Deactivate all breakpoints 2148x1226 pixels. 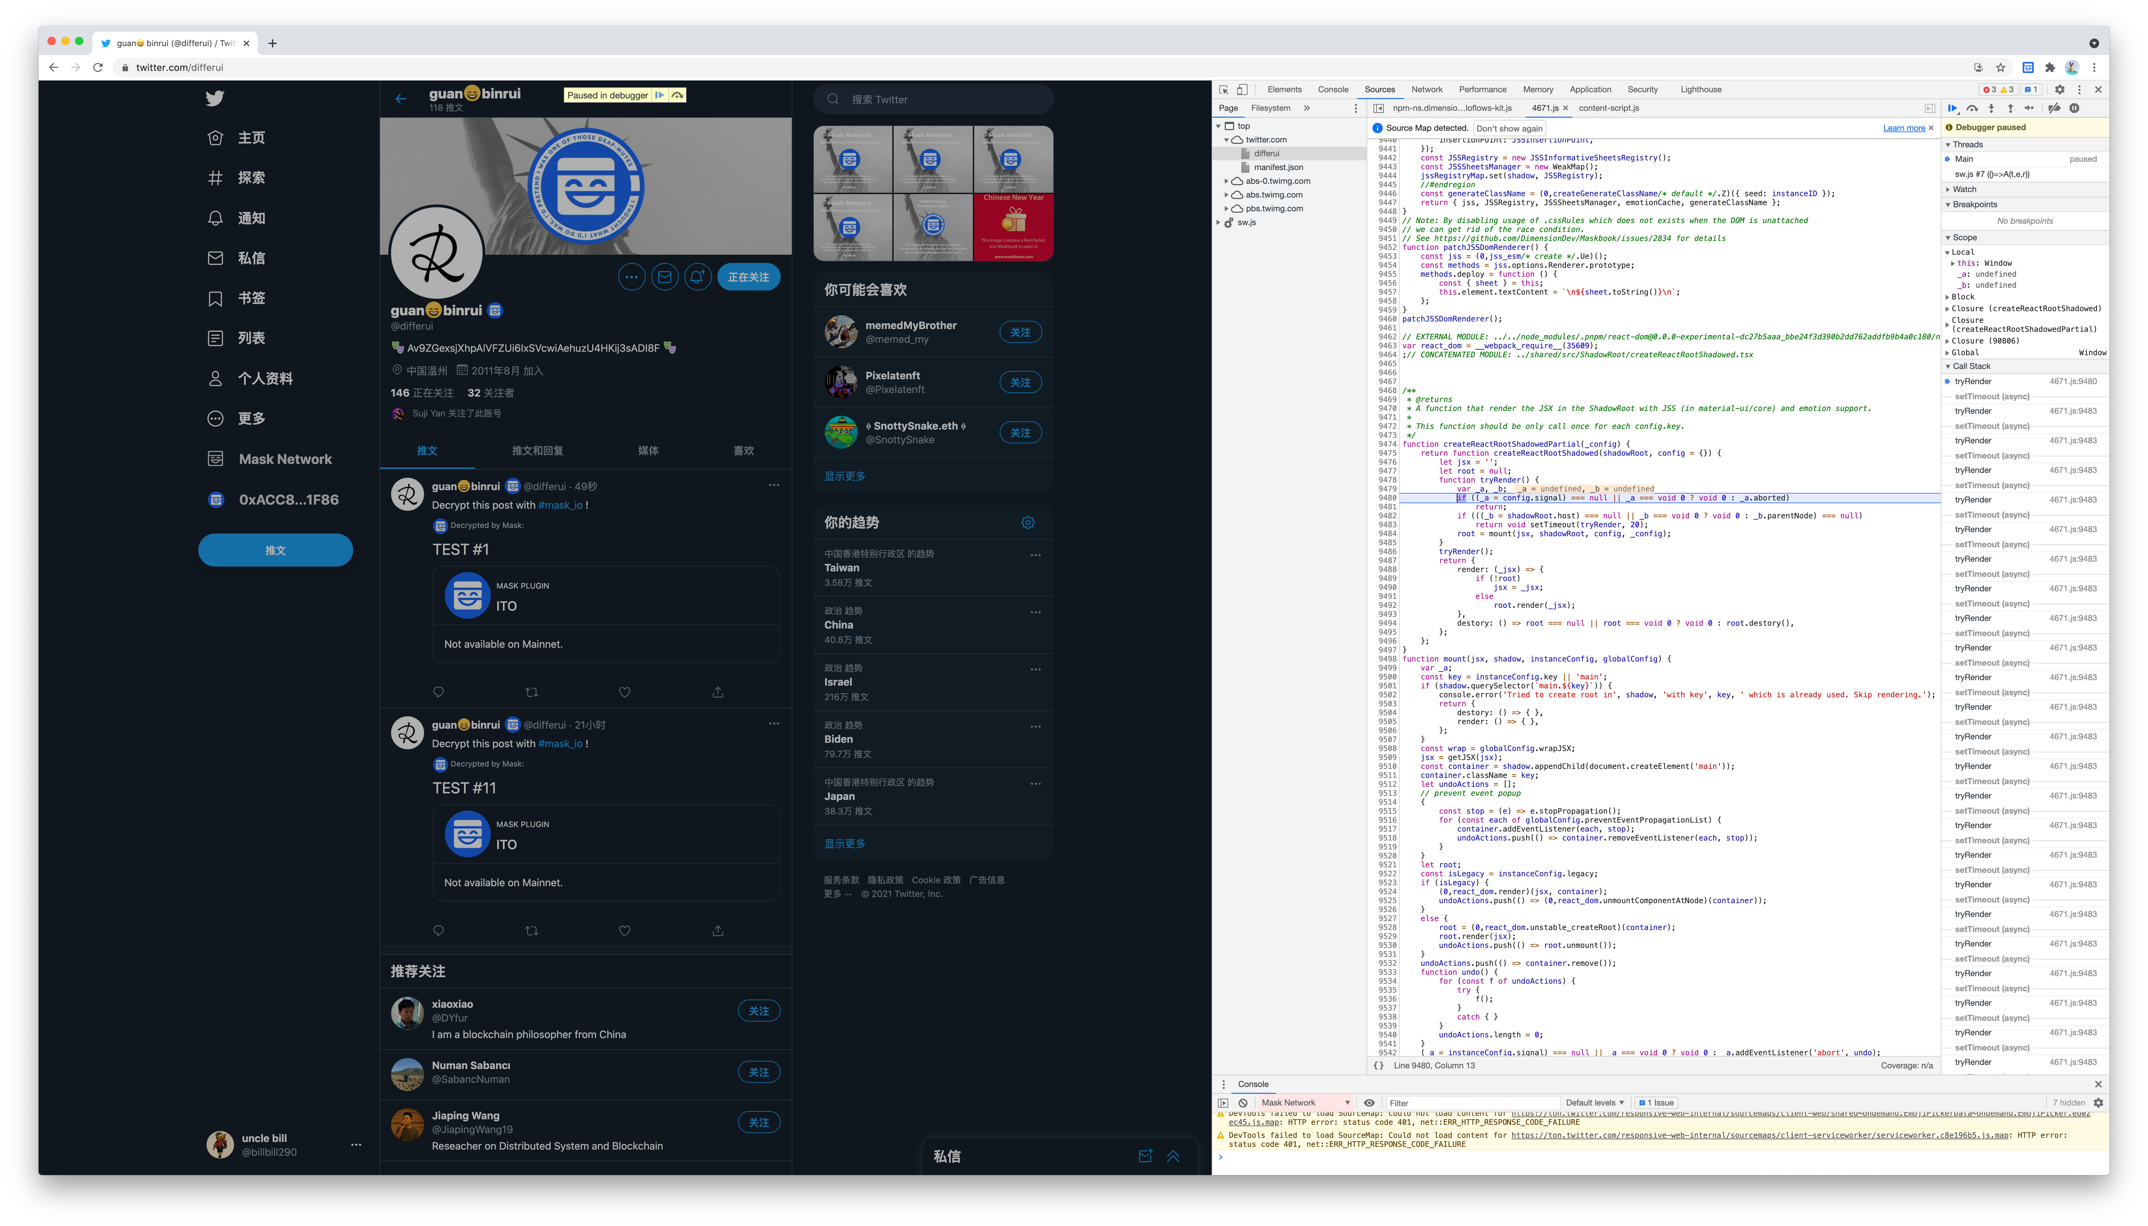click(x=2054, y=108)
